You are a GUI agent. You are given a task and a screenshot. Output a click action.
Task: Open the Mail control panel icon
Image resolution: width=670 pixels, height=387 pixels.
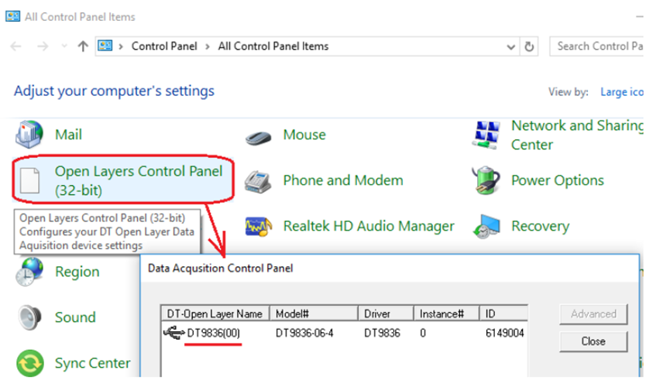click(x=30, y=135)
